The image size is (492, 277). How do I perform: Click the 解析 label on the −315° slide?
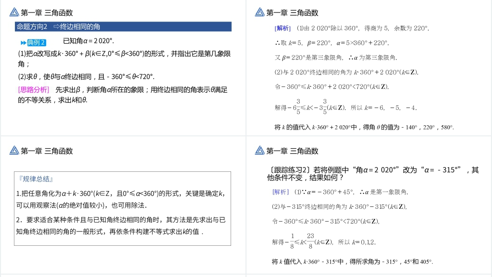click(x=280, y=192)
